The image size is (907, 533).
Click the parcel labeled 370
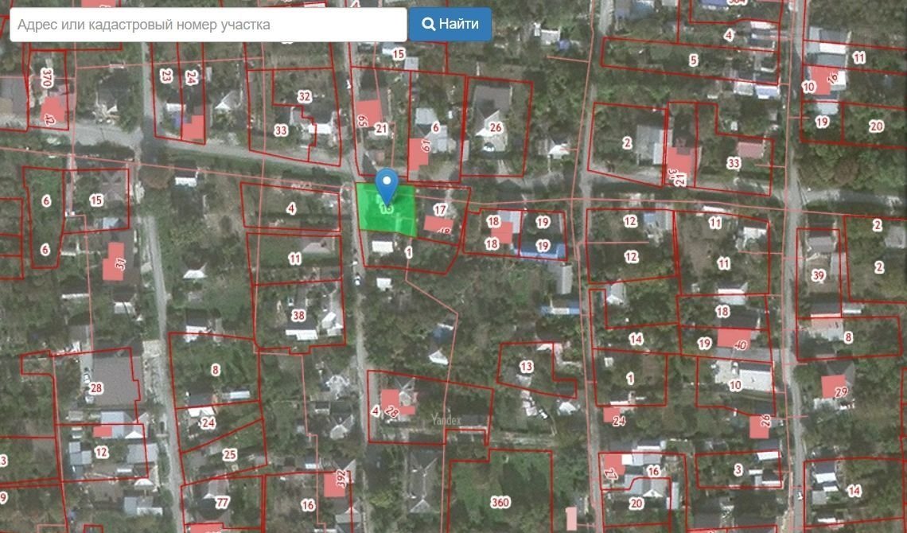(46, 78)
